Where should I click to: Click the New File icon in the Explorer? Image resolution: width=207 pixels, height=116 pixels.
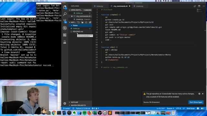[x=78, y=22]
